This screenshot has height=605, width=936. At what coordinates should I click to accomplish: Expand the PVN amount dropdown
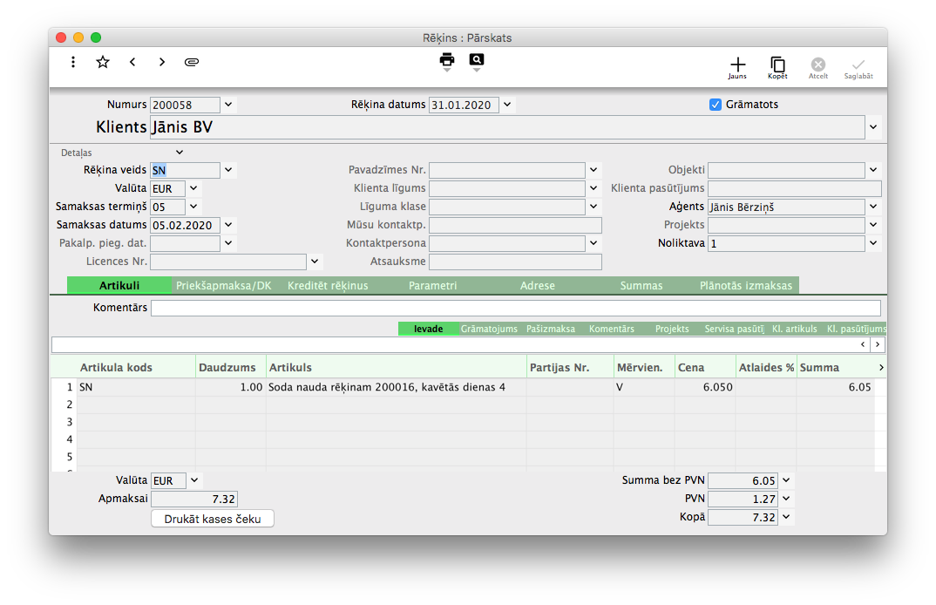click(x=786, y=499)
